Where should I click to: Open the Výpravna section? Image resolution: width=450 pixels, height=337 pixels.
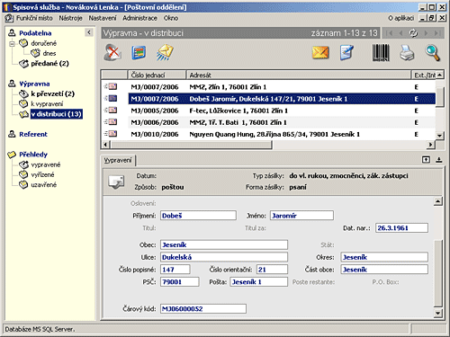[34, 84]
